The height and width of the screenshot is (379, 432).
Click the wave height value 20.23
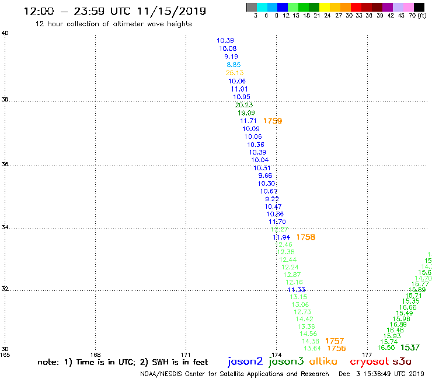(244, 105)
